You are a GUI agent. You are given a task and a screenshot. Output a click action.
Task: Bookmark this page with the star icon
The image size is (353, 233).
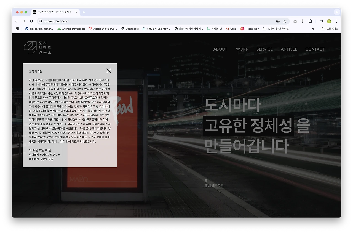[x=285, y=21]
